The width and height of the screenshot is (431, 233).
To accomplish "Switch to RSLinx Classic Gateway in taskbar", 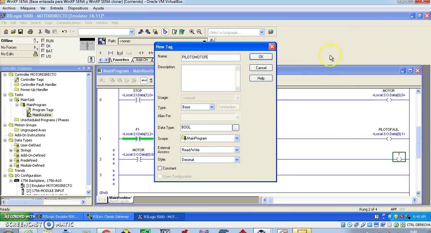I will pyautogui.click(x=108, y=217).
